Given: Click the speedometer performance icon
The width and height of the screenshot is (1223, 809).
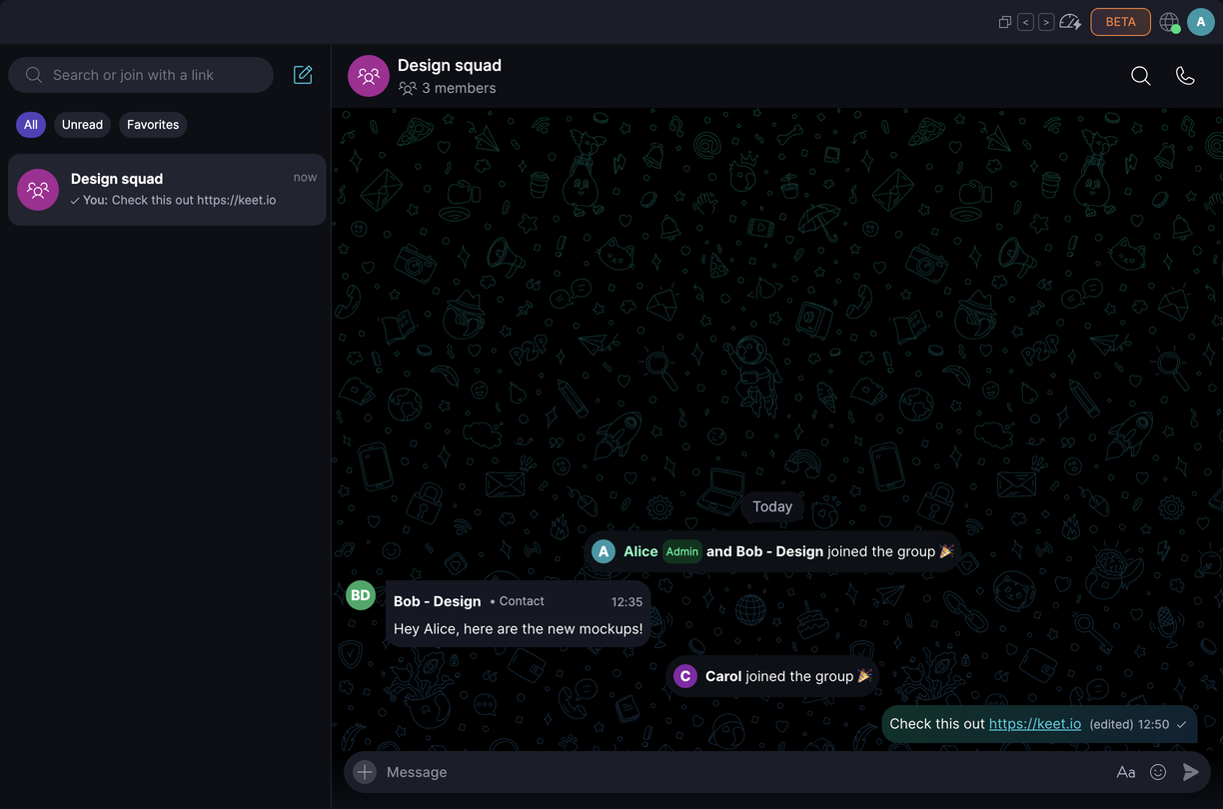Looking at the screenshot, I should pos(1070,22).
